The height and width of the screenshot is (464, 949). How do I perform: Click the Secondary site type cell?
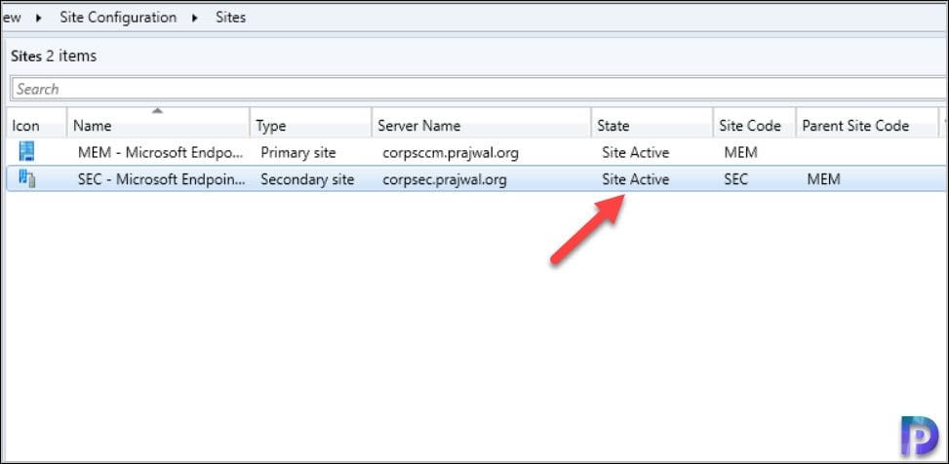point(307,179)
